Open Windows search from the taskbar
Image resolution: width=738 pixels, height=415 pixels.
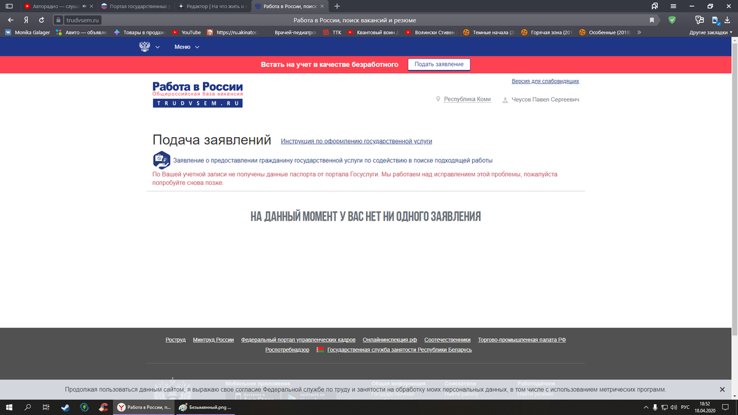pyautogui.click(x=28, y=407)
